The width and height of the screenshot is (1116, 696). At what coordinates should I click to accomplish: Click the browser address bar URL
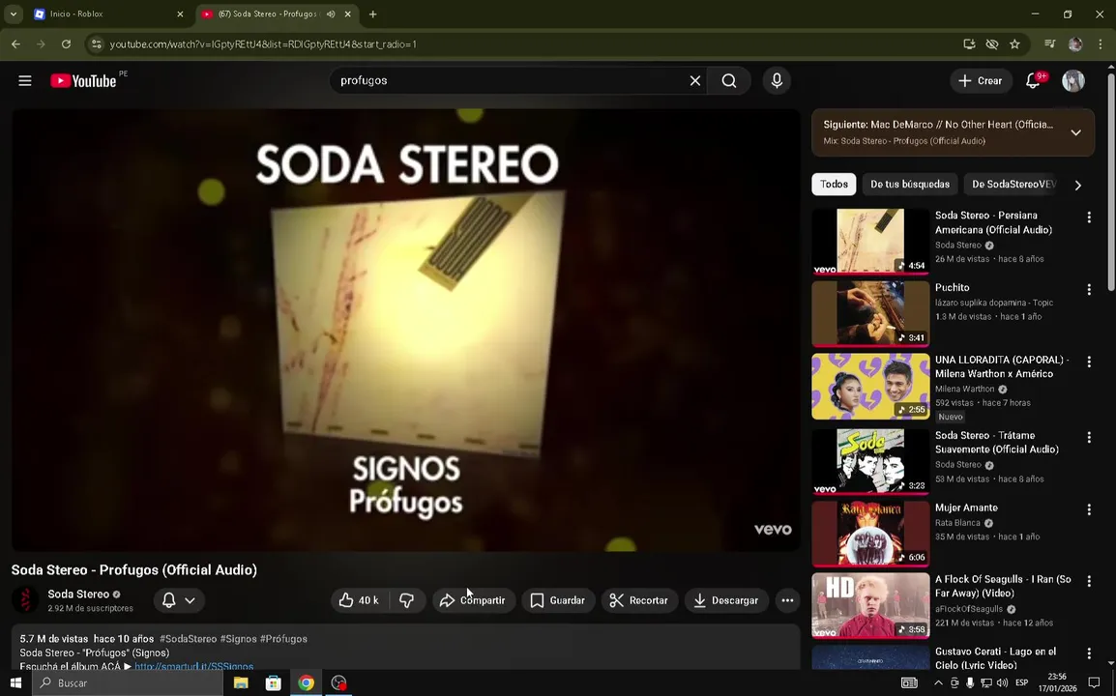263,44
